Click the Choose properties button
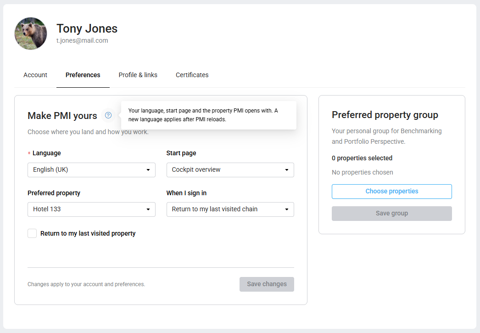This screenshot has height=333, width=480. pyautogui.click(x=392, y=192)
